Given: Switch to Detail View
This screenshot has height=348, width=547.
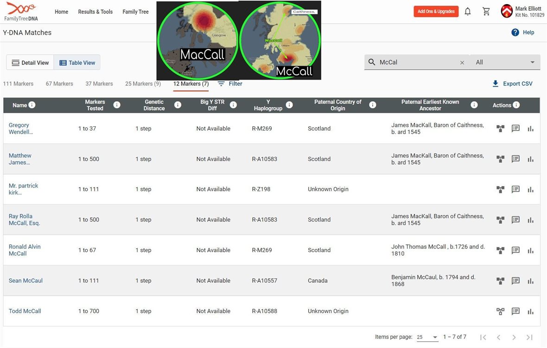Looking at the screenshot, I should tap(30, 63).
